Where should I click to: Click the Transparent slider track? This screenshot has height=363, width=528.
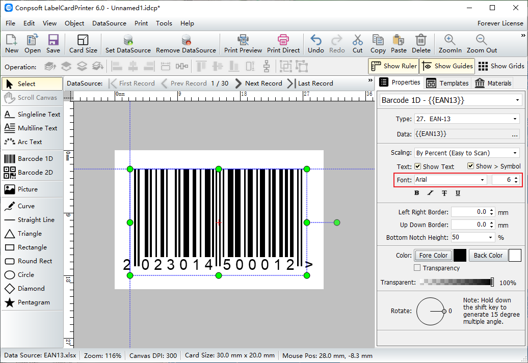pos(457,282)
